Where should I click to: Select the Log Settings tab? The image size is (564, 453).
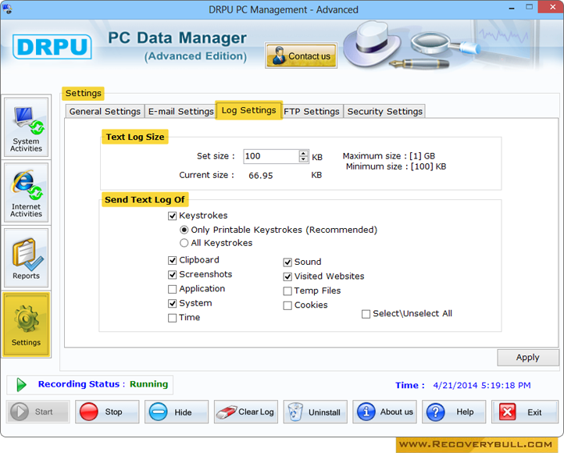pos(249,110)
